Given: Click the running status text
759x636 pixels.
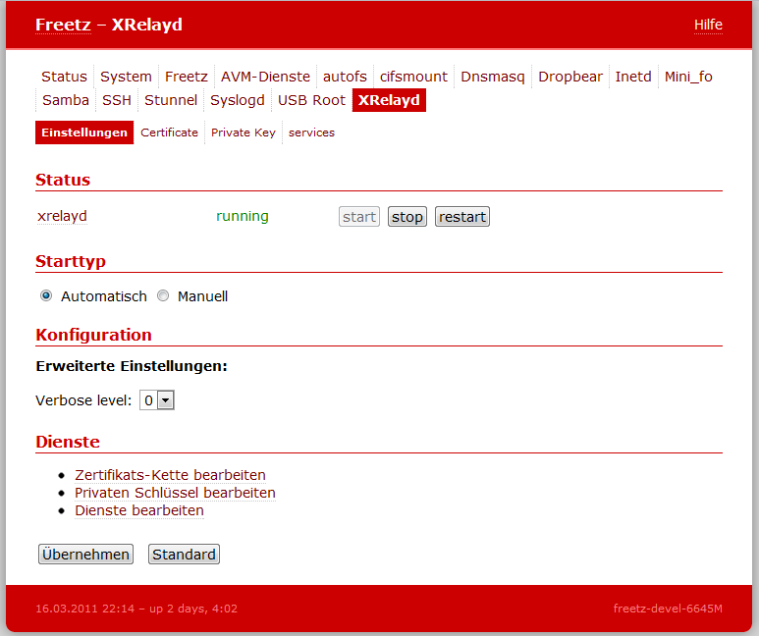Looking at the screenshot, I should click(242, 216).
